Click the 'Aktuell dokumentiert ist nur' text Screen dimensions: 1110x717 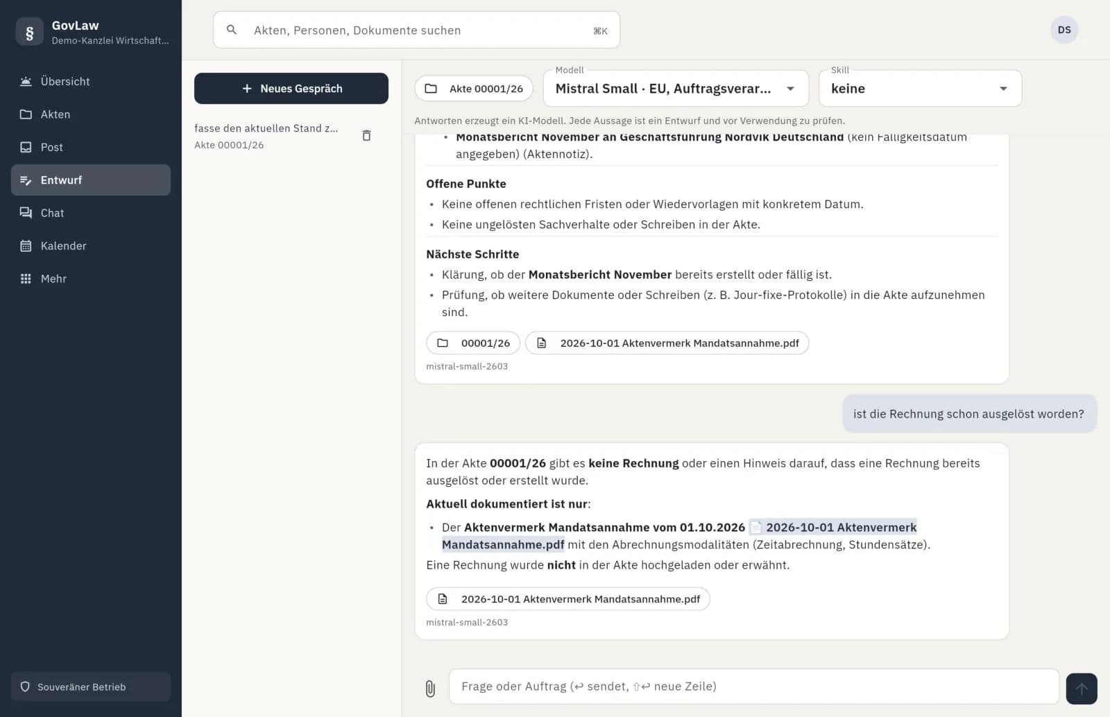(509, 504)
